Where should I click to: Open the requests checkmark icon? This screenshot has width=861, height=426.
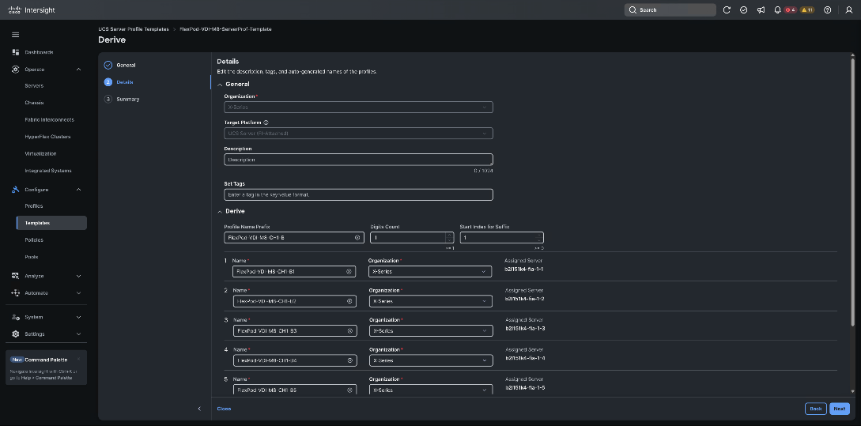pyautogui.click(x=743, y=10)
